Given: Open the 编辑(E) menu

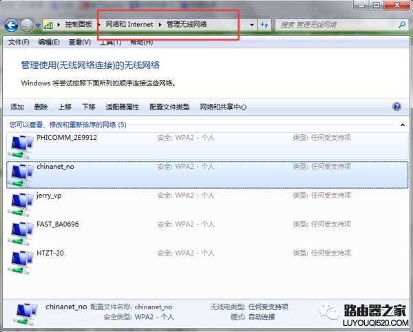Looking at the screenshot, I should point(49,42).
